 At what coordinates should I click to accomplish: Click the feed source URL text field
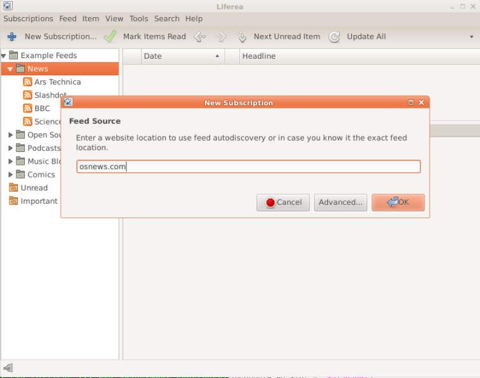248,167
